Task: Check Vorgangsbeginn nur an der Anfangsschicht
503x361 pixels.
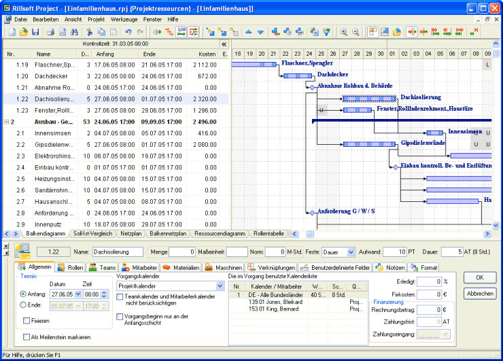Action: (x=120, y=317)
